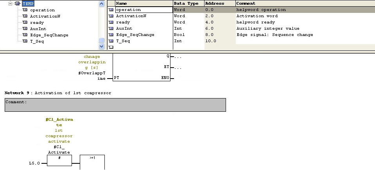Screen dimensions: 375x170
Task: Select the # midline output box
Action: tap(59, 160)
